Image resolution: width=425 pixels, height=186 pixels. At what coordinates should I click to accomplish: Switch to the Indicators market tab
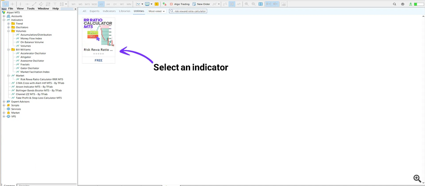coord(109,11)
